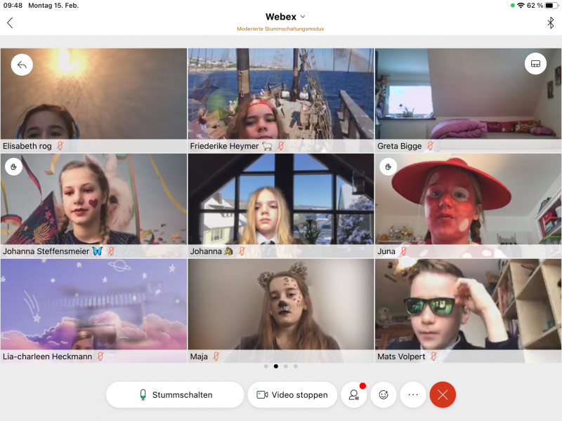Click the Bluetooth icon at top right
Image resolution: width=562 pixels, height=421 pixels.
tap(551, 22)
